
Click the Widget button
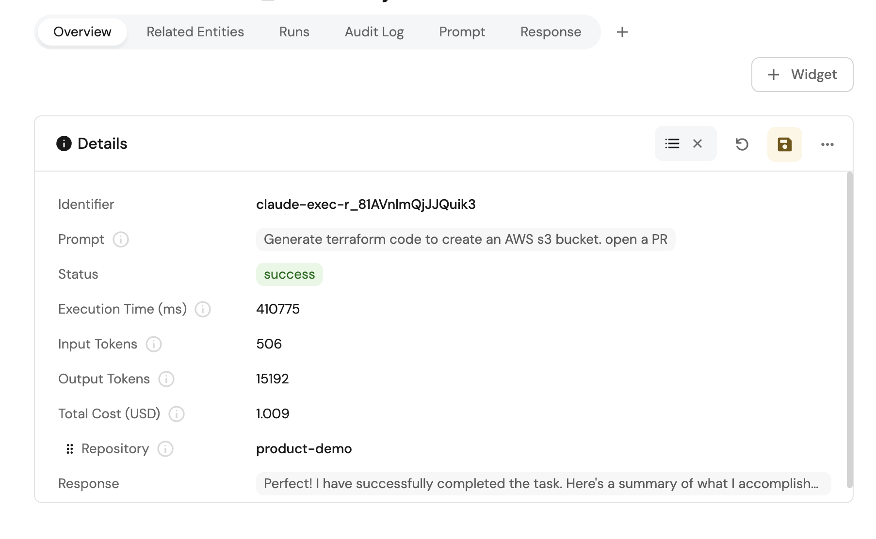pos(802,75)
